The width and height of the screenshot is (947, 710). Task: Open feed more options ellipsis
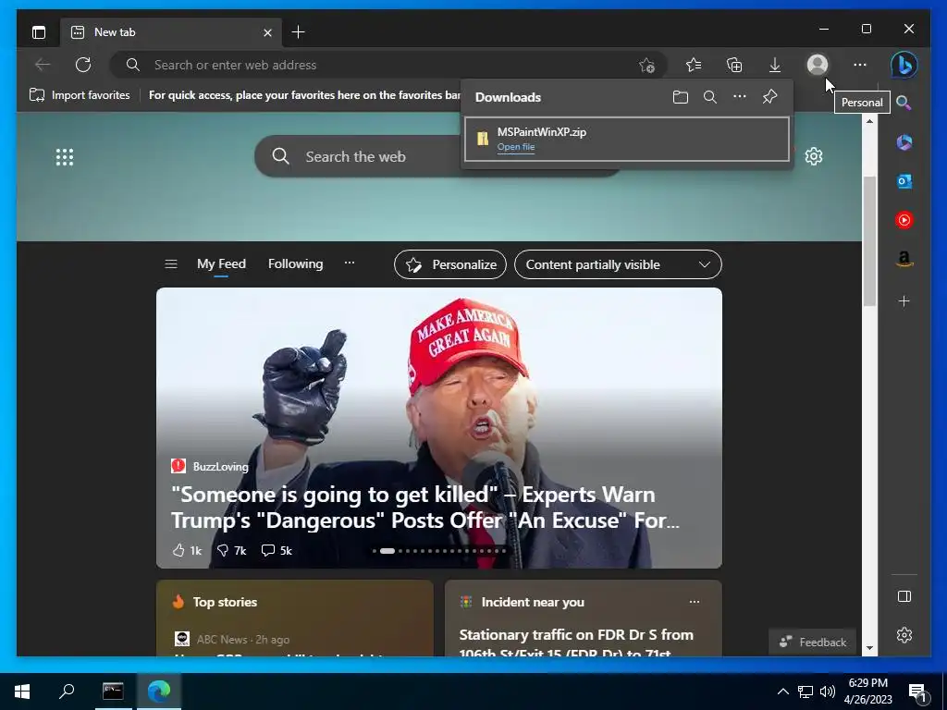[x=349, y=263]
